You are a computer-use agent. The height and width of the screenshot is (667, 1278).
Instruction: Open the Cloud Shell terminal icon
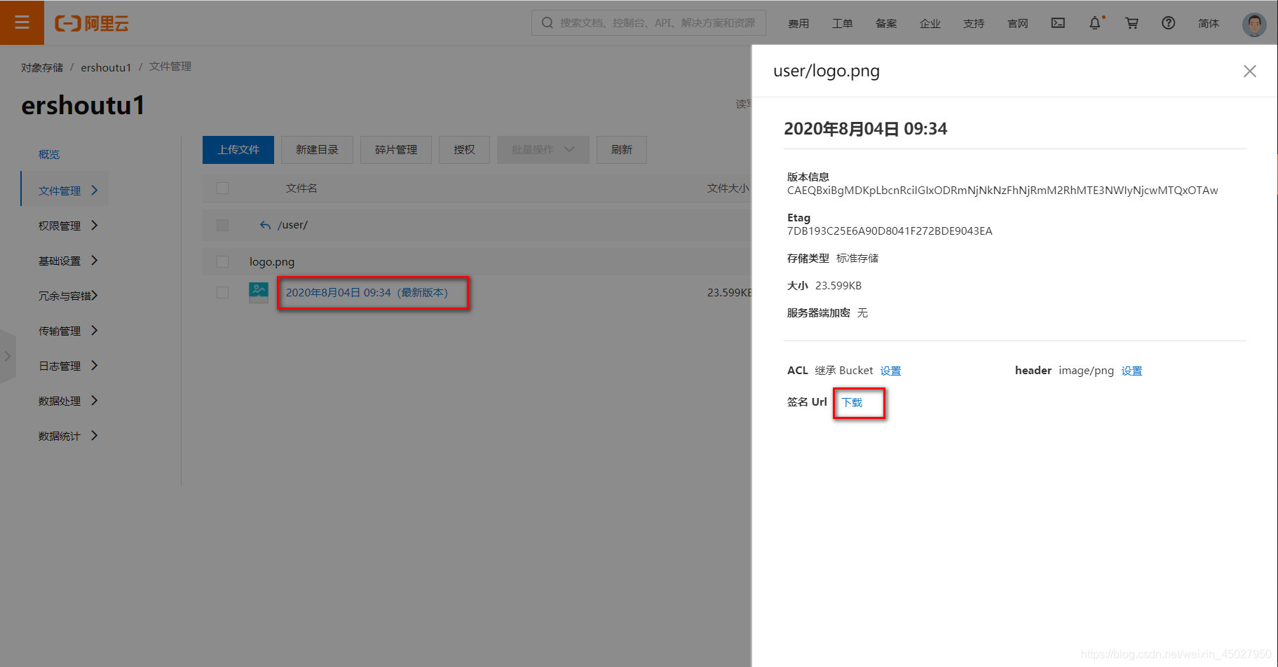tap(1058, 23)
